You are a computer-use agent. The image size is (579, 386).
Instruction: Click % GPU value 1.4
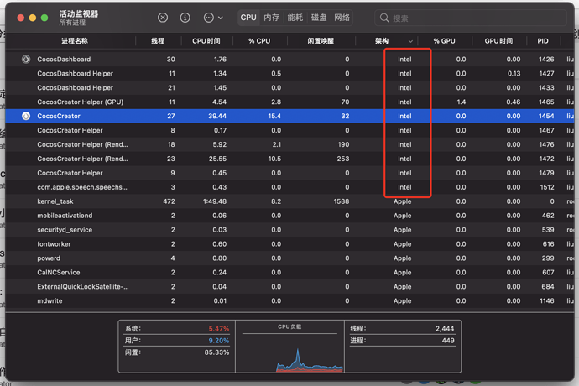pyautogui.click(x=462, y=102)
